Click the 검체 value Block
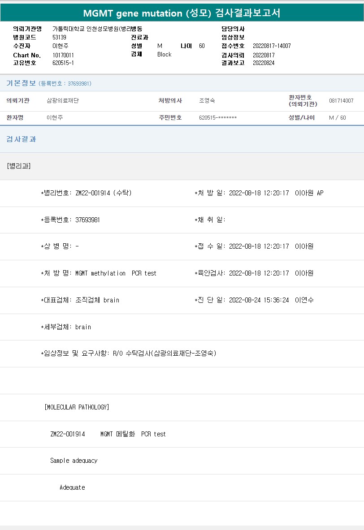The height and width of the screenshot is (530, 364). tap(165, 55)
